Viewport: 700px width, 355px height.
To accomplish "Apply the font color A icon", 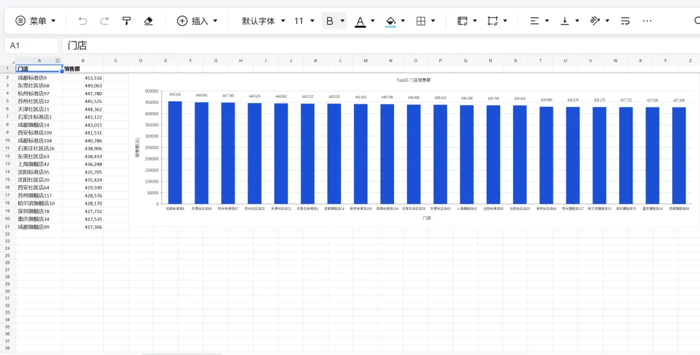I will click(360, 21).
